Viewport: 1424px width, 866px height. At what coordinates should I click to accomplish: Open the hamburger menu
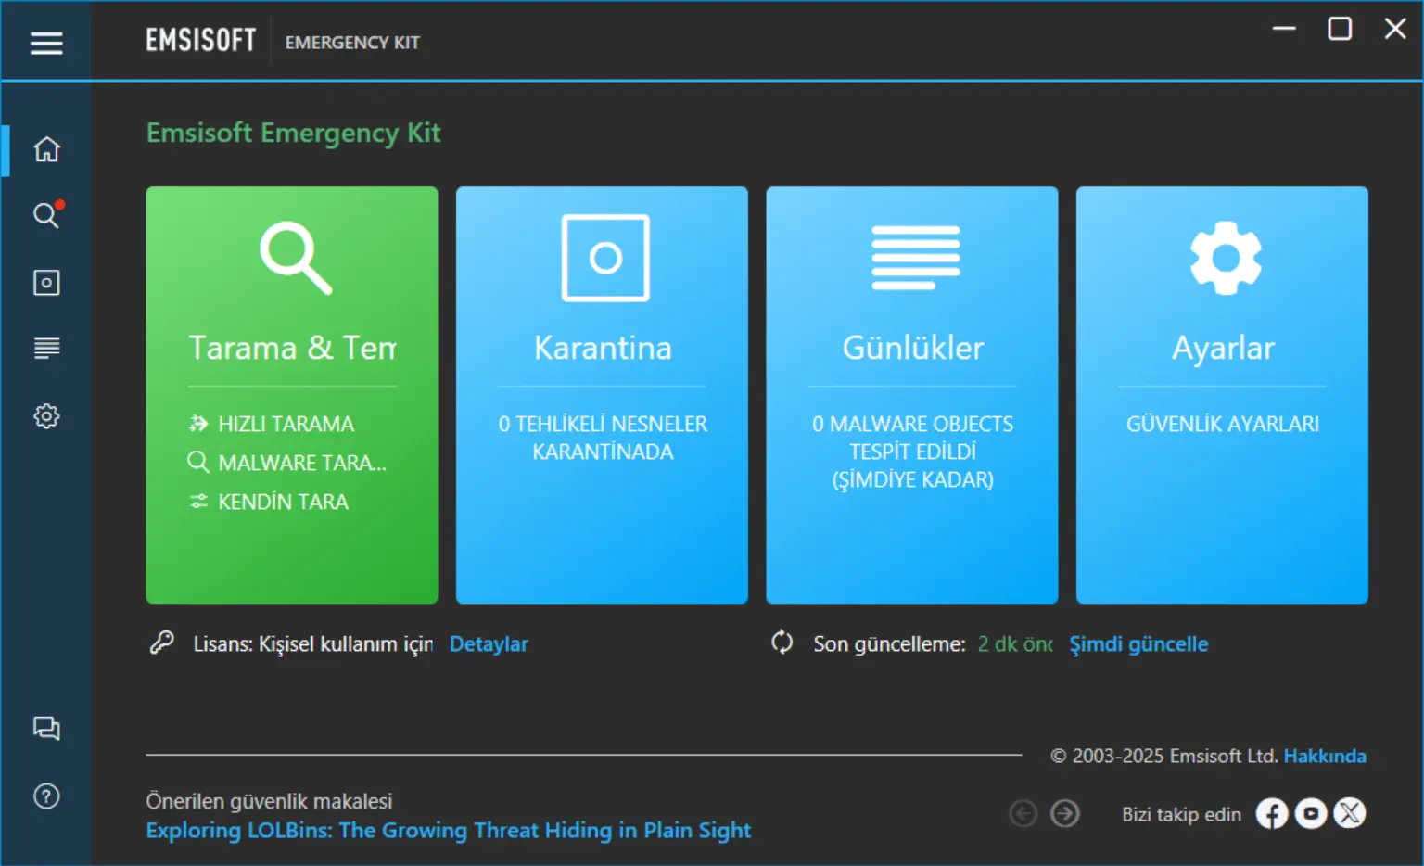click(x=46, y=43)
